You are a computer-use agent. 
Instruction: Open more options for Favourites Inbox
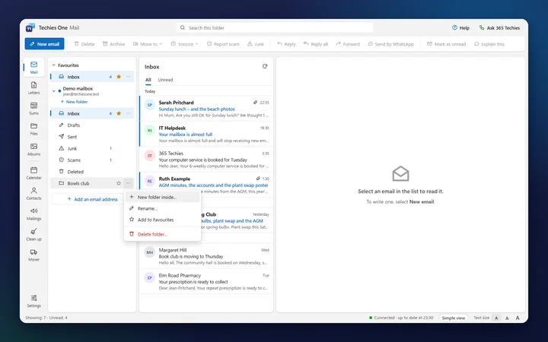tap(129, 77)
